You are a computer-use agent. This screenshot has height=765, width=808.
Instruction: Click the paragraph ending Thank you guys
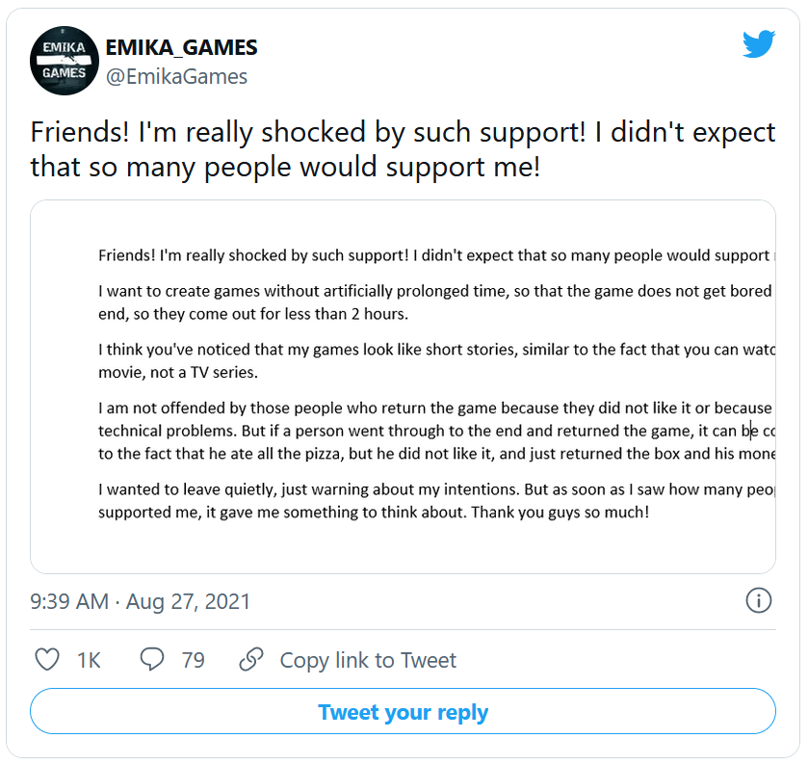click(x=433, y=501)
